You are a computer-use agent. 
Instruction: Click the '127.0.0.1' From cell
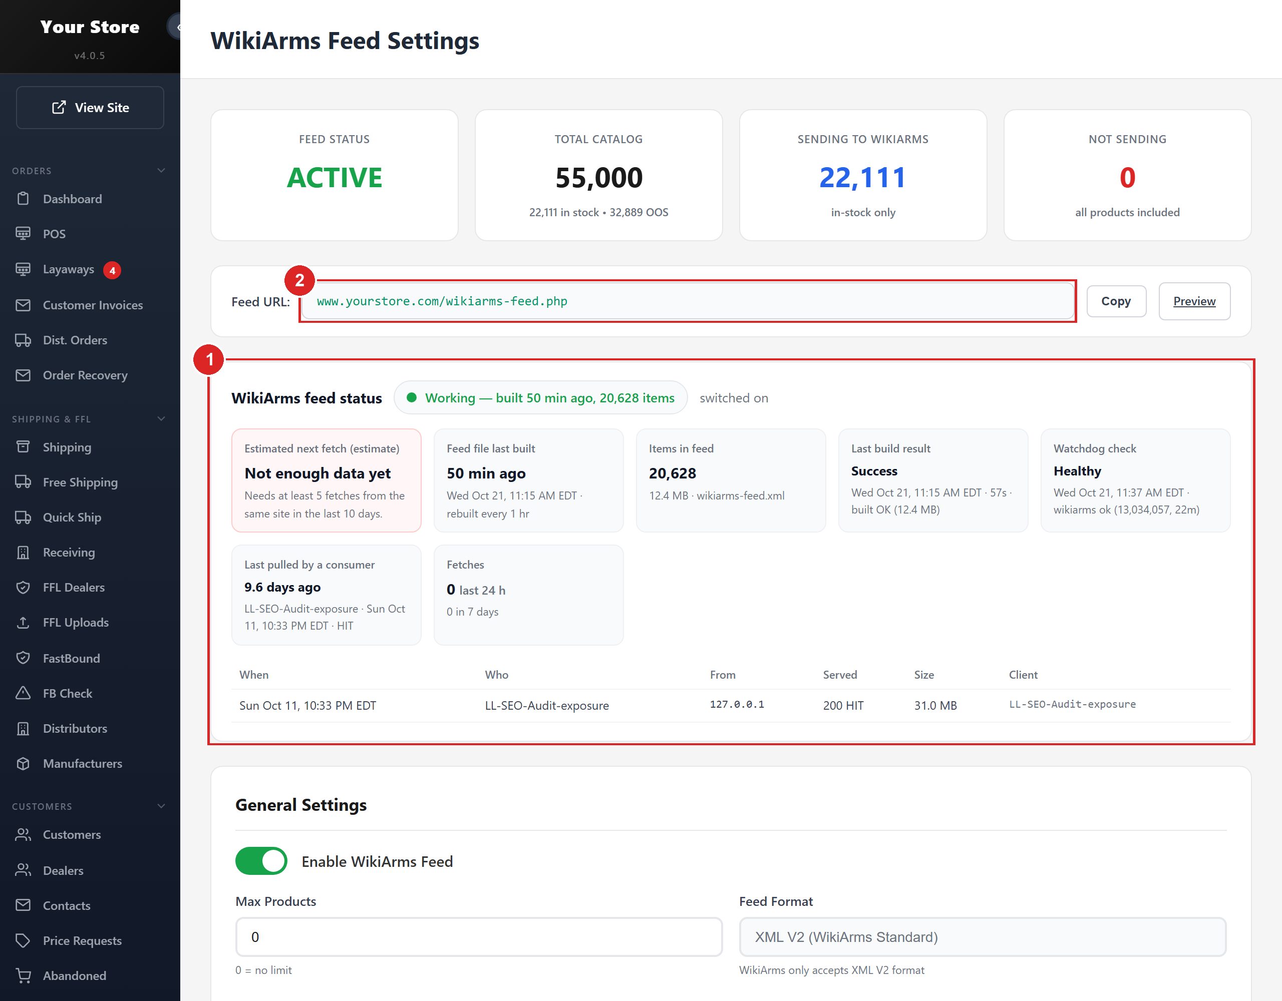[x=737, y=704]
